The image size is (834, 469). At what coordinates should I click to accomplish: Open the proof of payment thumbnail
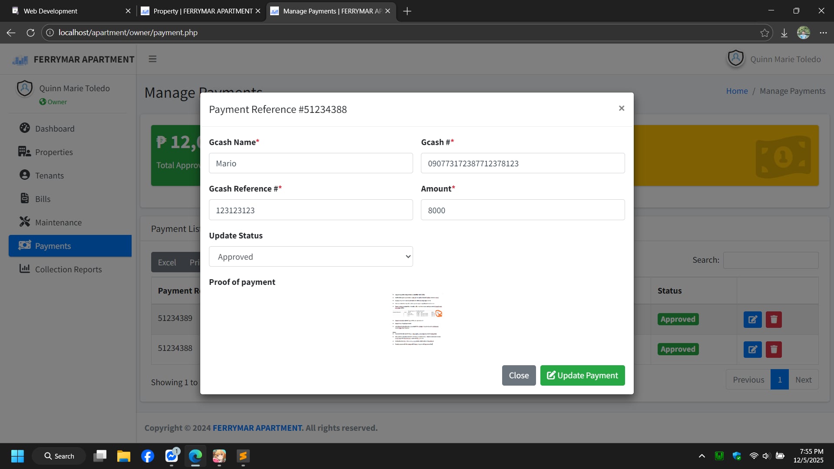(x=417, y=320)
